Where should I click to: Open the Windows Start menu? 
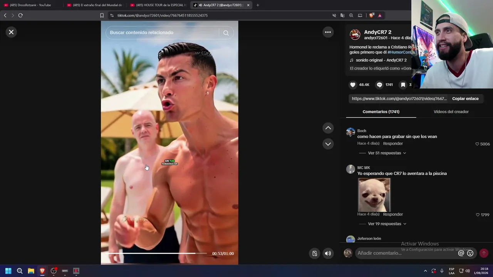point(8,271)
